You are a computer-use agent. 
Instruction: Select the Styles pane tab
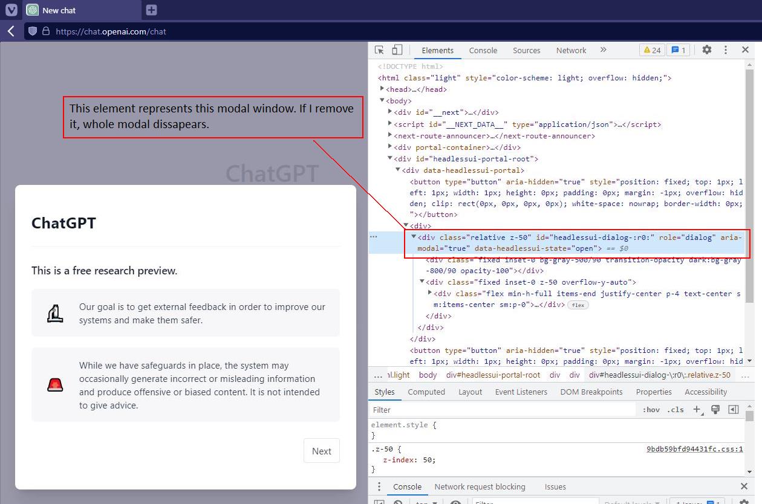click(384, 392)
